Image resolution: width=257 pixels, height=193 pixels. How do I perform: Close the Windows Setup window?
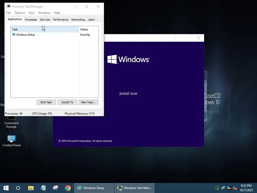(198, 38)
